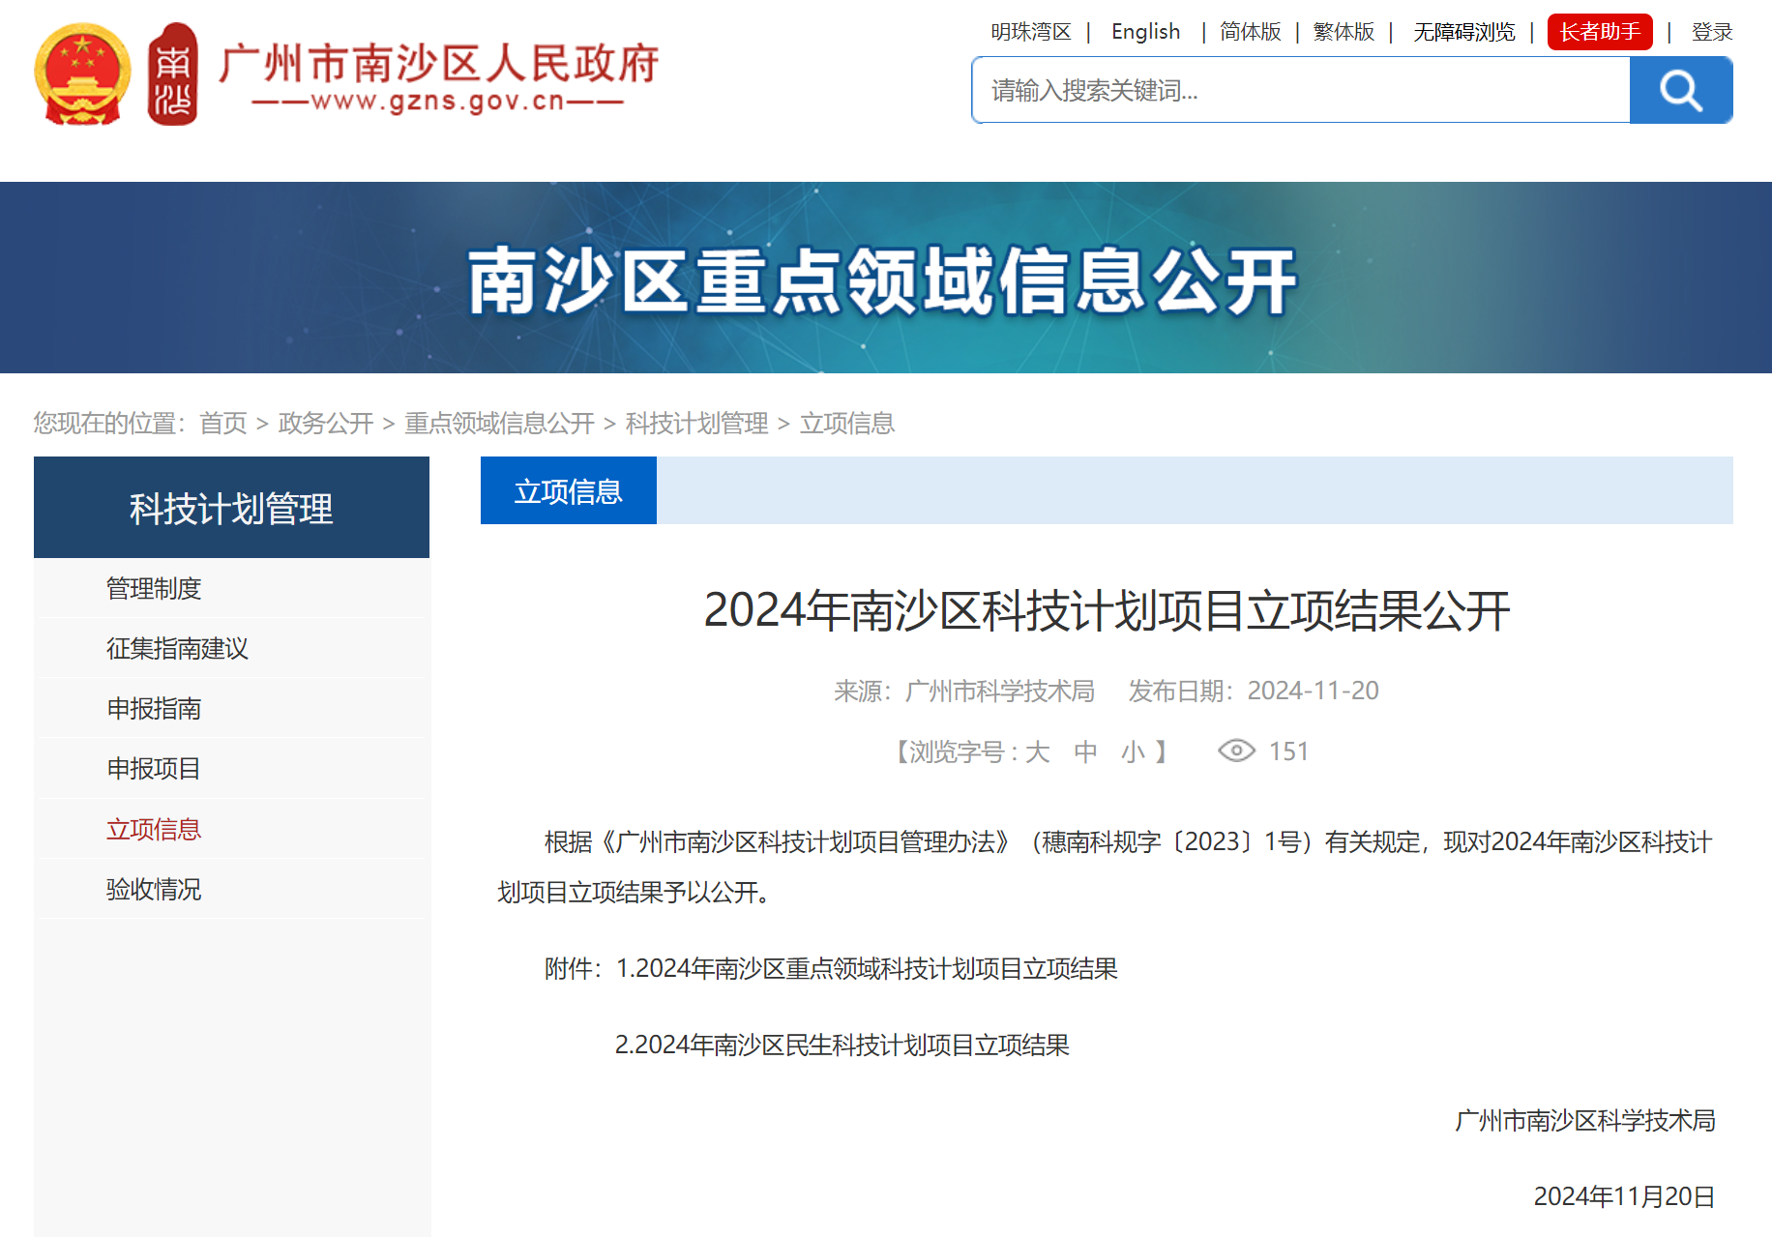Switch site to English version
Image resolution: width=1772 pixels, height=1237 pixels.
(x=1145, y=32)
